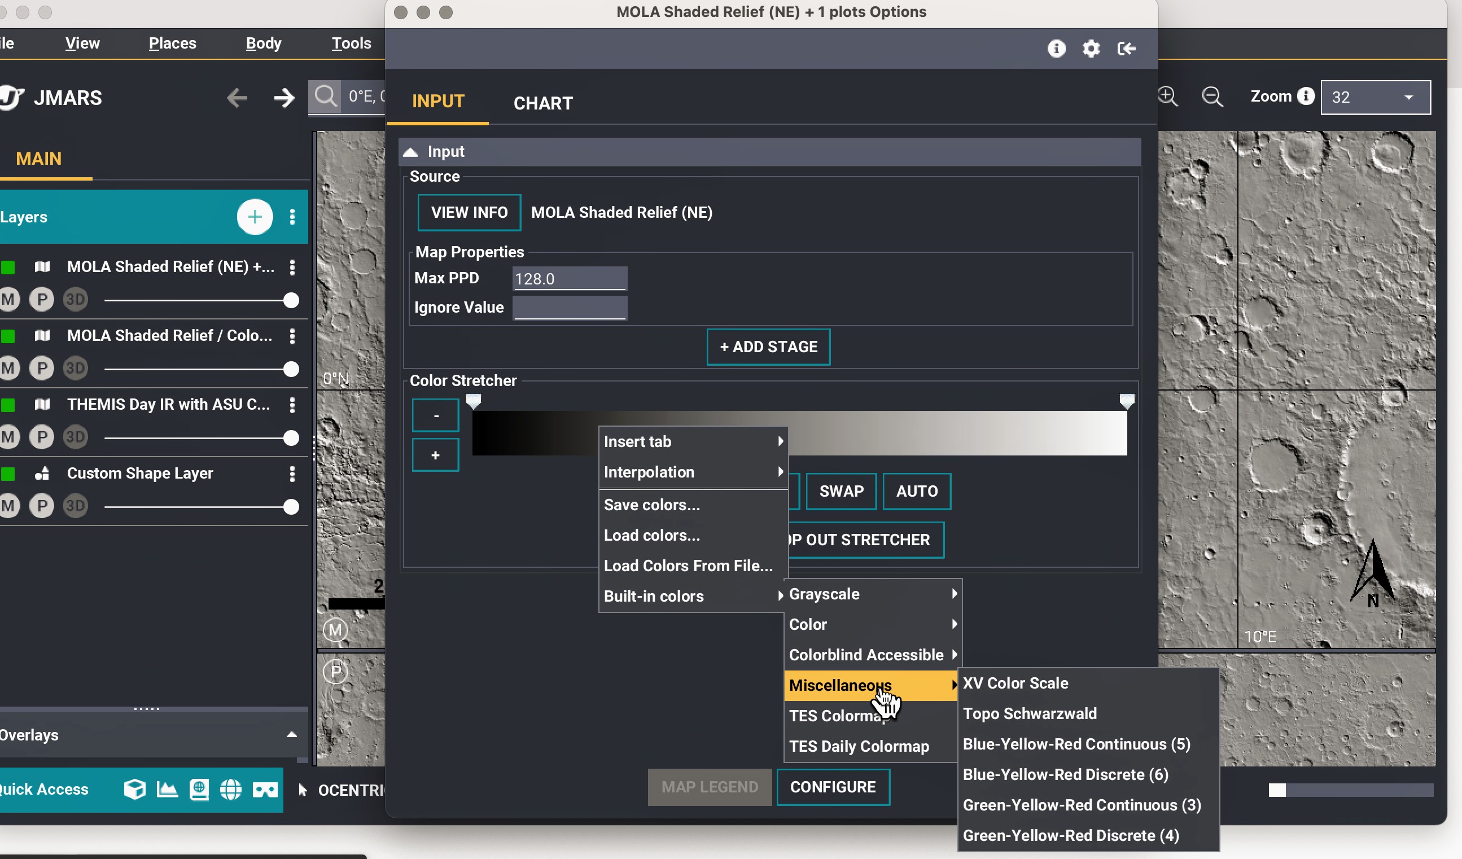The width and height of the screenshot is (1462, 859).
Task: Select Blue-Yellow-Red Discrete (6)
Action: point(1087,775)
